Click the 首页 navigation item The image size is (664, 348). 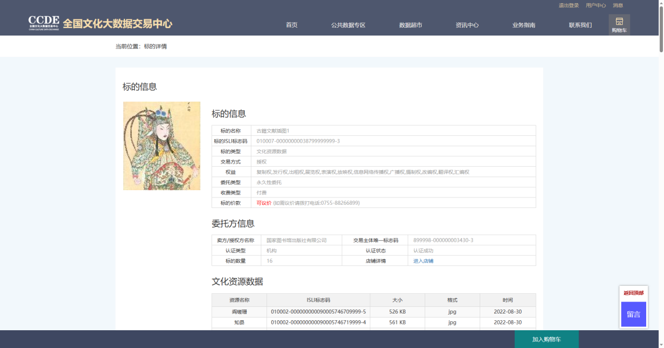pos(292,25)
